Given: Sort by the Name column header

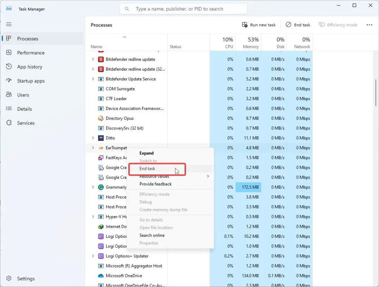Looking at the screenshot, I should pyautogui.click(x=126, y=42).
